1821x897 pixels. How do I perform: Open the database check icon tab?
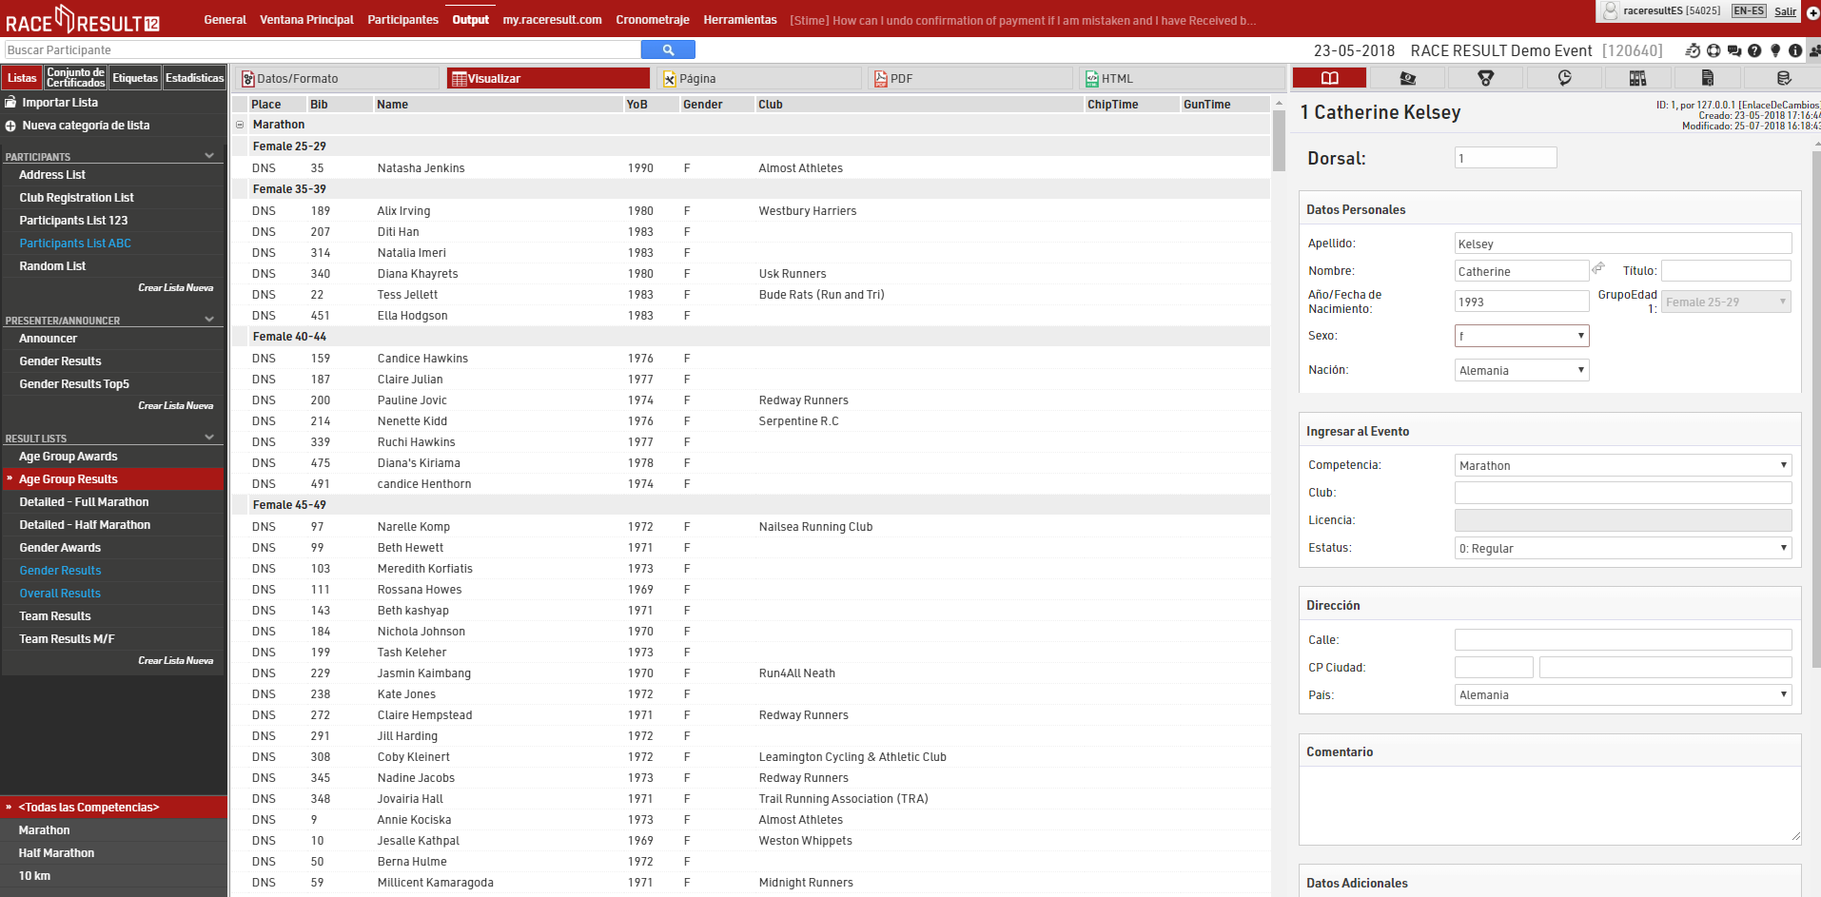pos(1784,78)
